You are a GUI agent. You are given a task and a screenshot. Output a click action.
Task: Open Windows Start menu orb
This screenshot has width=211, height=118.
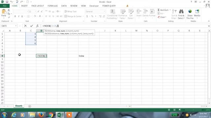4,115
